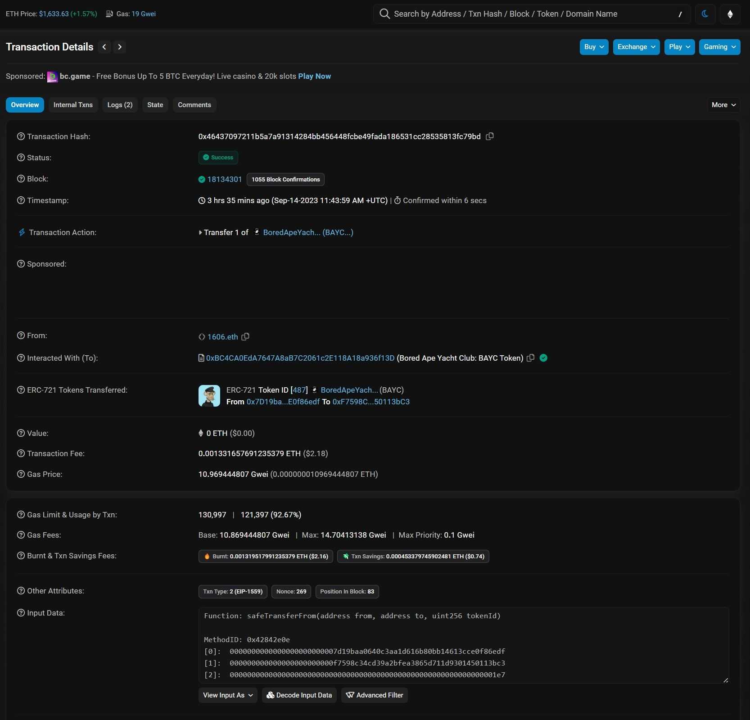Click help icon beside Transaction Fee
Screen dimensions: 750x720
(x=21, y=453)
